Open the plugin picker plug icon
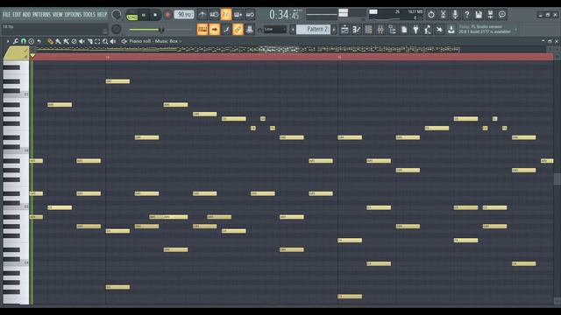 click(x=415, y=29)
